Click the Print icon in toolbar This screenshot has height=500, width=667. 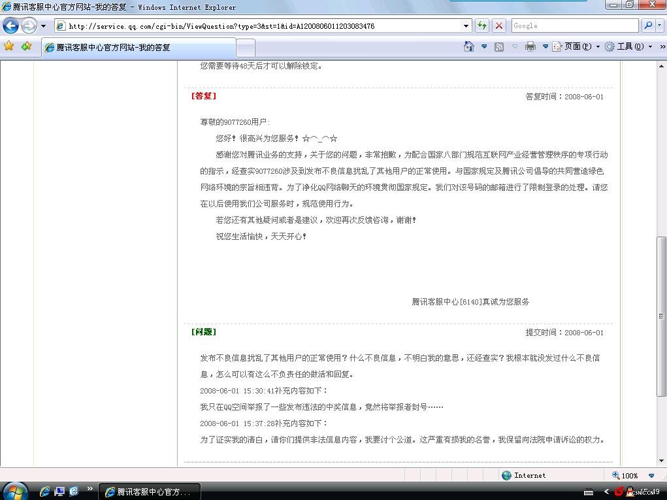pos(530,46)
